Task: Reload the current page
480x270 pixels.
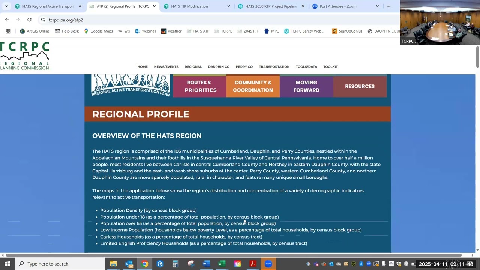Action: 29,20
